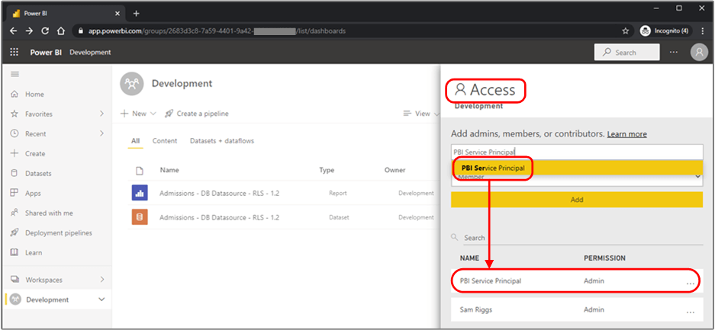Sort by the Name column header
The width and height of the screenshot is (715, 330).
(169, 170)
